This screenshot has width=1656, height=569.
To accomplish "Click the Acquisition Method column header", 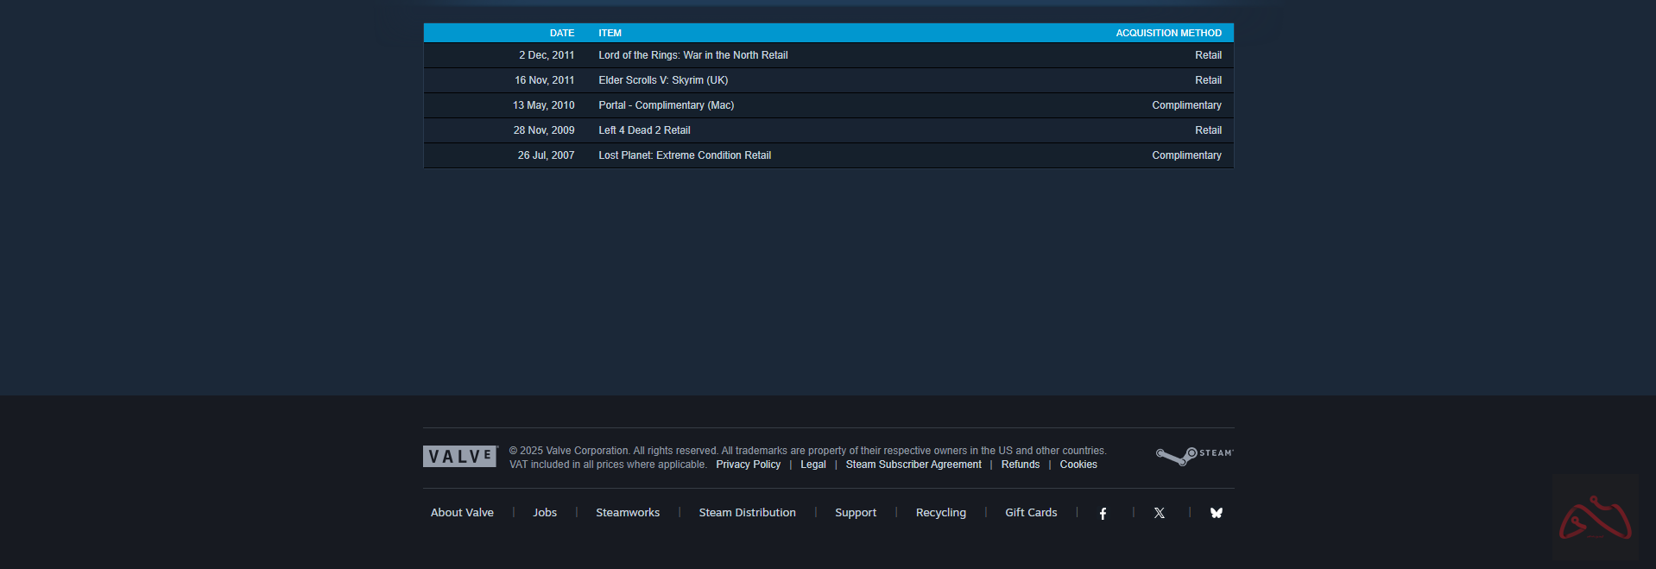I will point(1168,33).
